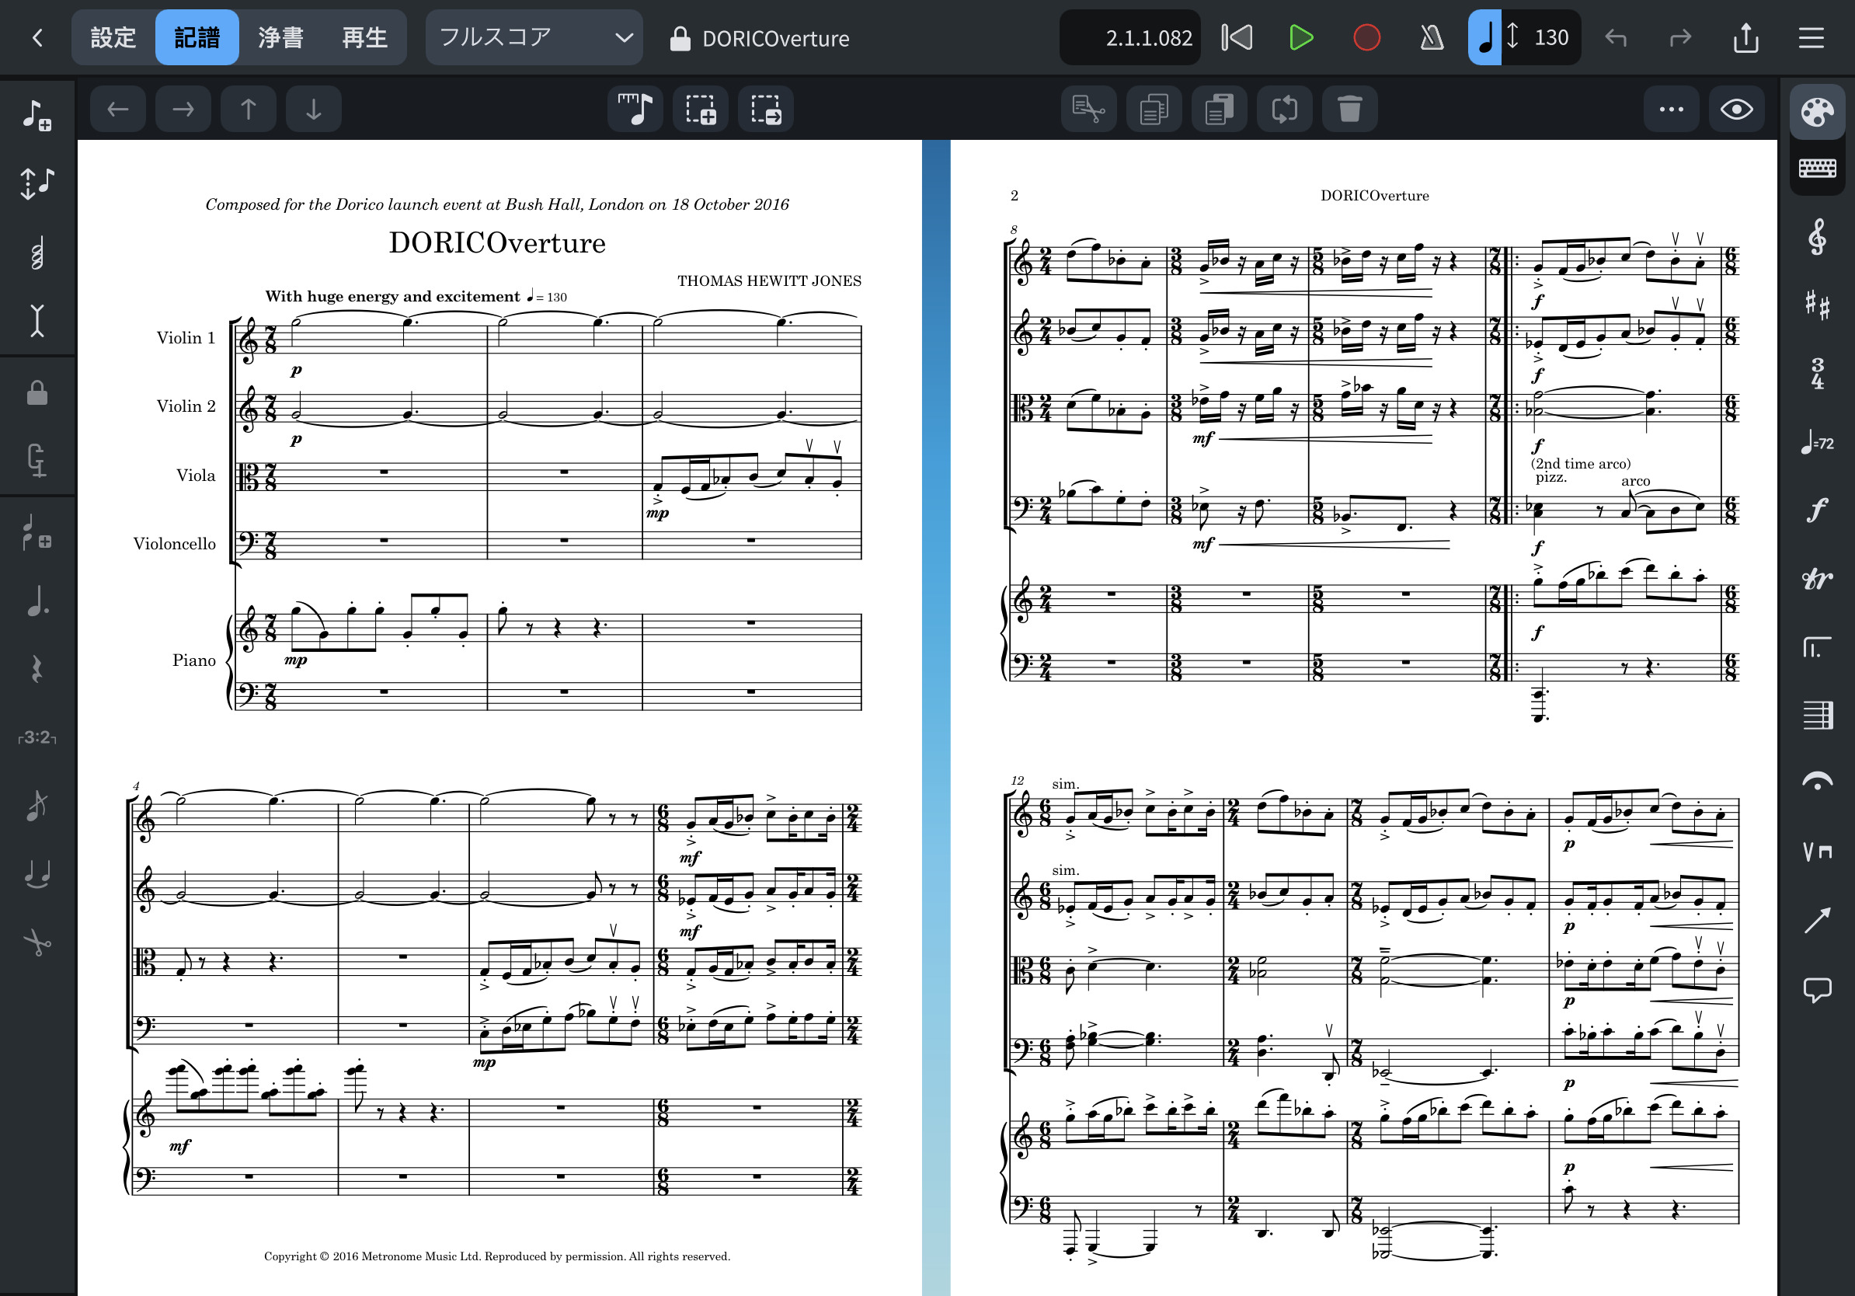Open the dynamics panel icon
The image size is (1855, 1296).
[x=1816, y=510]
